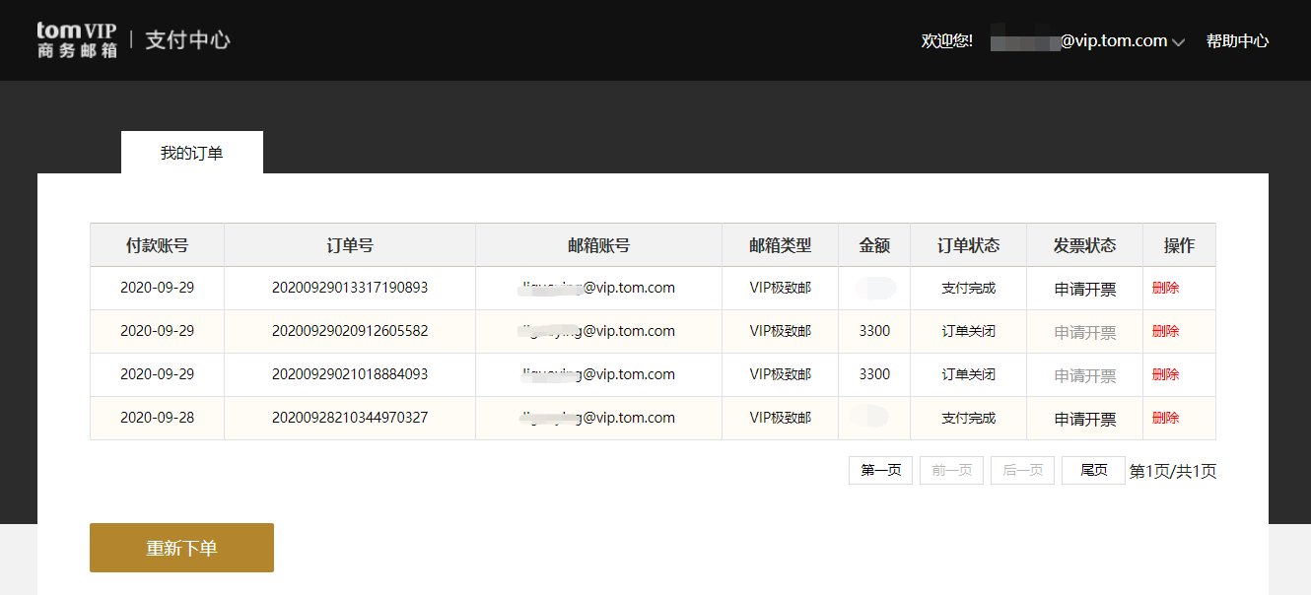Image resolution: width=1311 pixels, height=595 pixels.
Task: Click 后一页 next page button
Action: point(1022,471)
